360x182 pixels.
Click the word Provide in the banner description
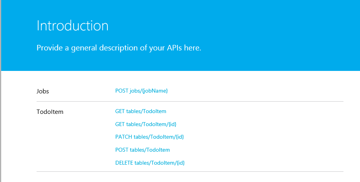(48, 48)
